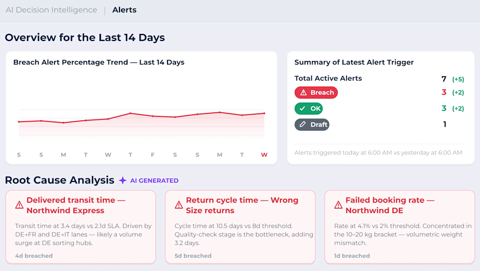The width and height of the screenshot is (480, 271).
Task: Select the last data point on the trend line
Action: [264, 113]
